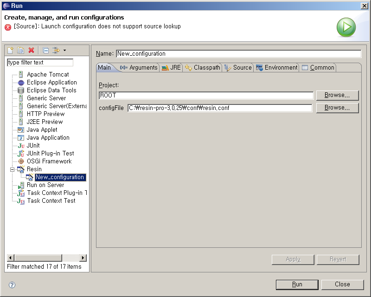Switch to the Environment tab

pos(277,67)
